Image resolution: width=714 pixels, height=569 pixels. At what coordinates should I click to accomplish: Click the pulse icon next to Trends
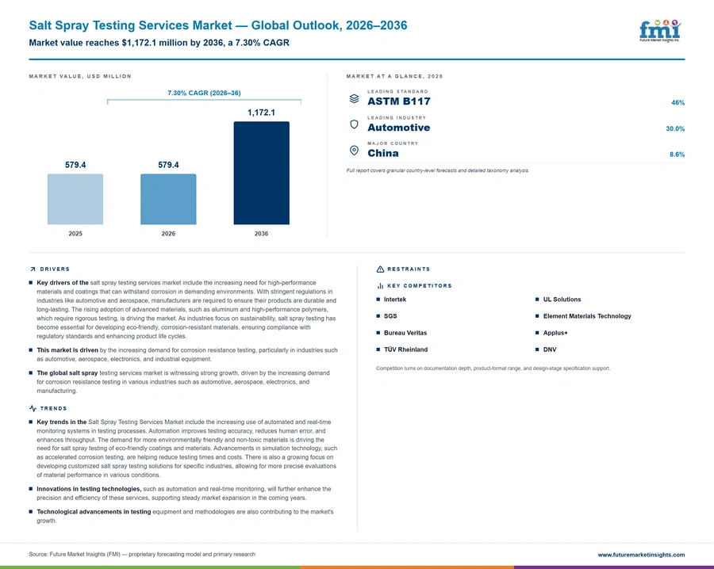[33, 408]
